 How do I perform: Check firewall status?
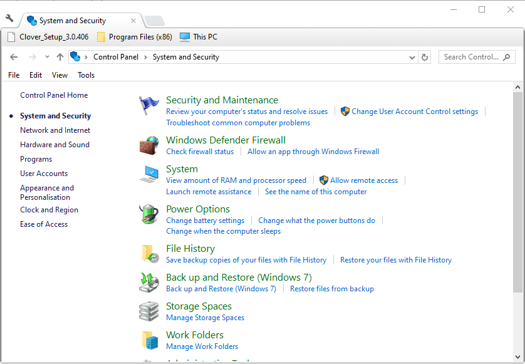200,152
